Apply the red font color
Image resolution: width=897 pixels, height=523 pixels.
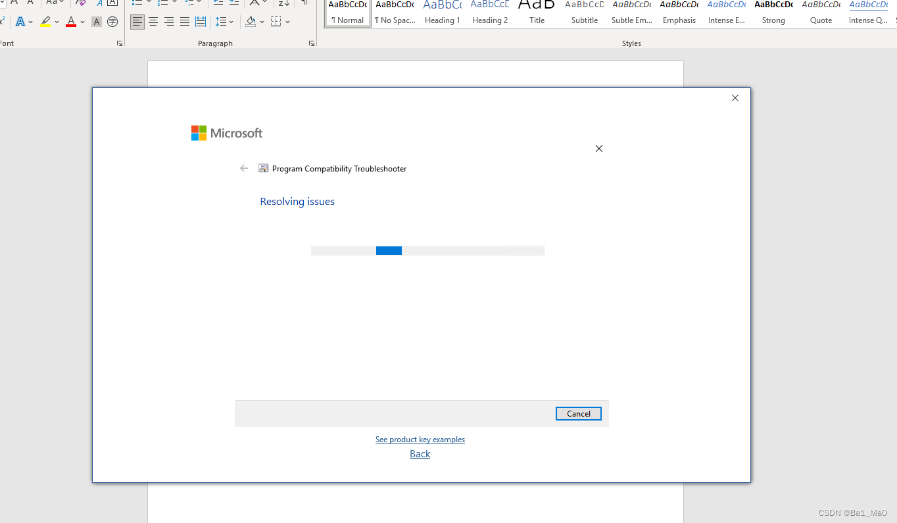71,22
